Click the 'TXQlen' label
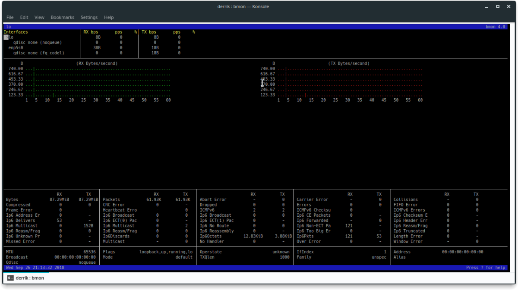Viewport: 518px width, 290px height. pyautogui.click(x=207, y=257)
